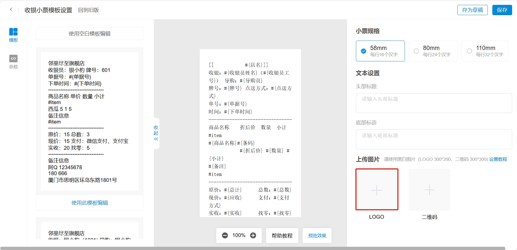517x250 pixels.
Task: Zoom in with the plus icon
Action: [x=253, y=235]
